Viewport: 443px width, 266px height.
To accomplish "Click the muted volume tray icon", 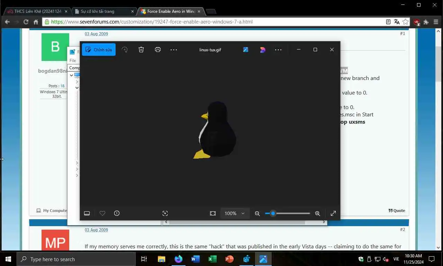I will (386, 259).
